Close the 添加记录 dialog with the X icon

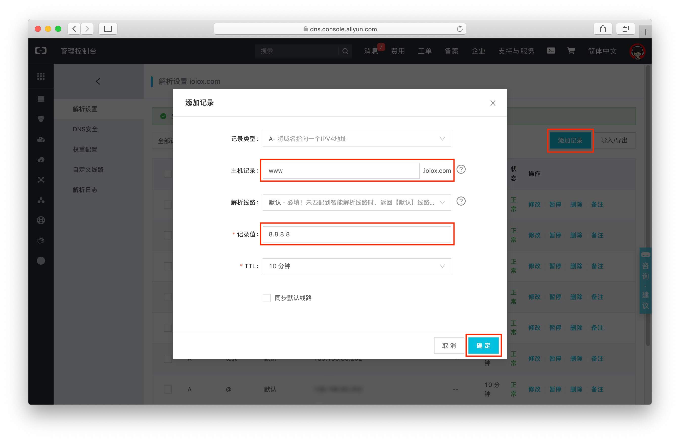click(x=493, y=103)
